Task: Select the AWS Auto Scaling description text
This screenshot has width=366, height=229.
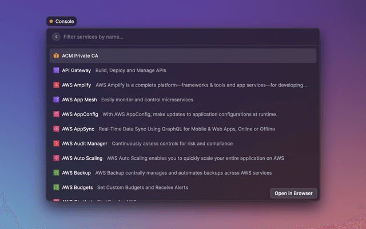Action: 196,158
